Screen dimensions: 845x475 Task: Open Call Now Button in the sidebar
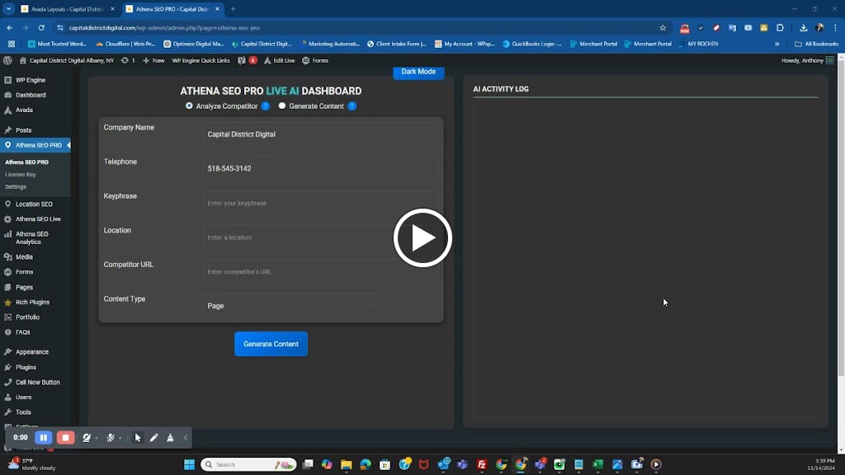pyautogui.click(x=37, y=383)
